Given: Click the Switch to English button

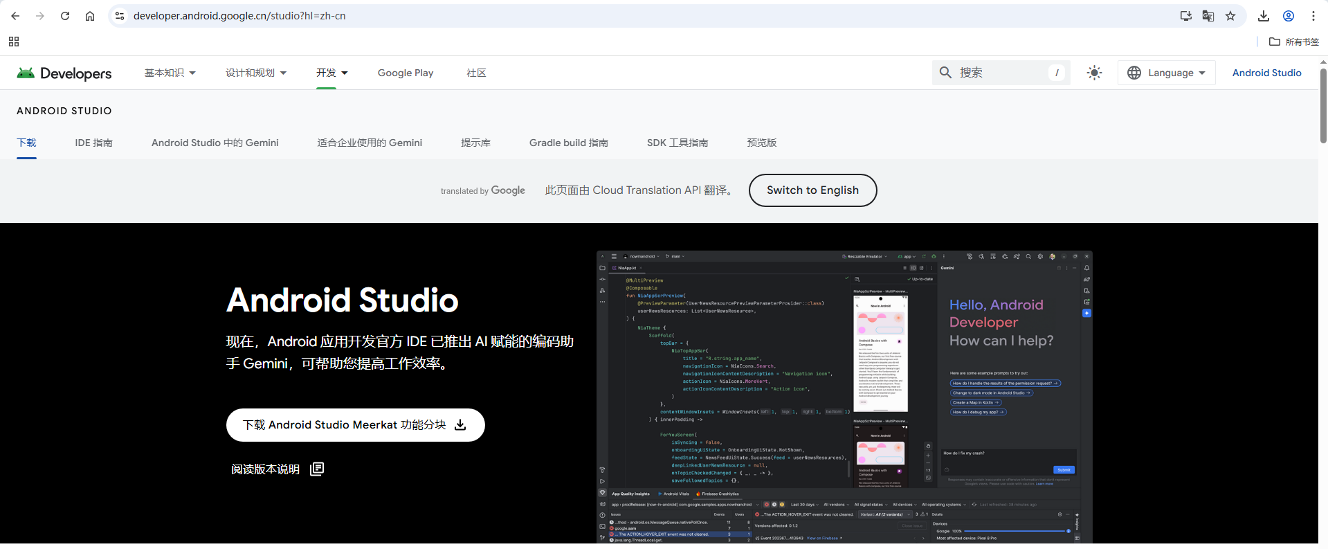Looking at the screenshot, I should 812,190.
